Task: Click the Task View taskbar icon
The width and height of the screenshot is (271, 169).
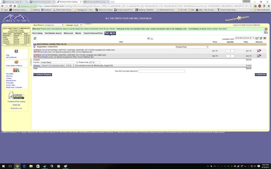Action: click(x=10, y=166)
